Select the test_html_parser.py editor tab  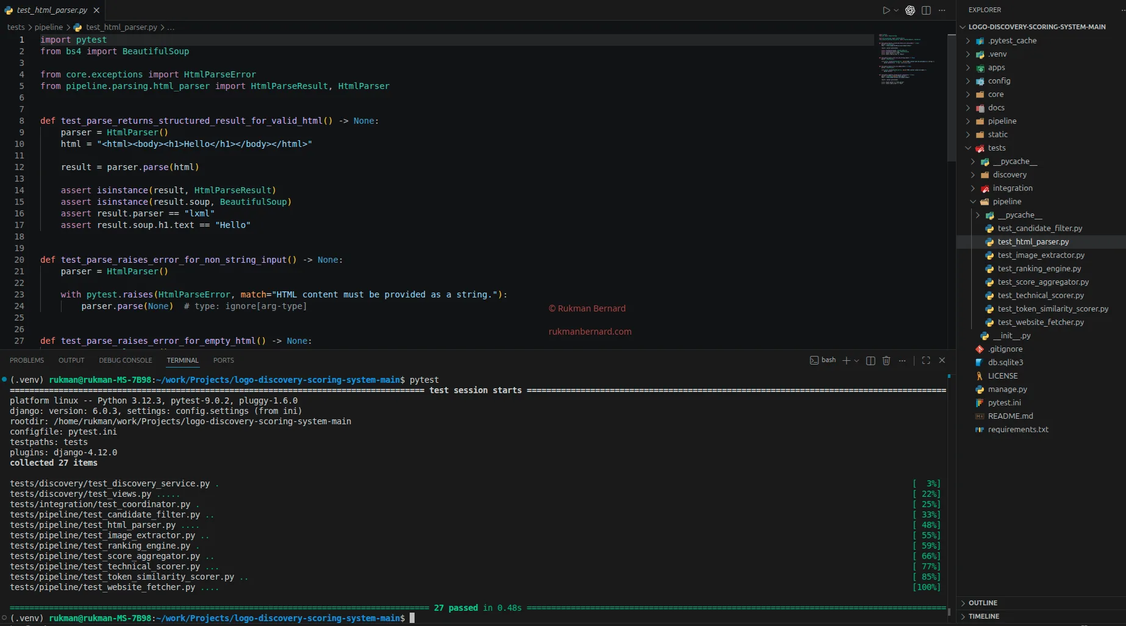click(52, 10)
